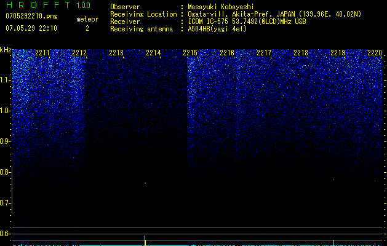Click the faint echo dot below 2219
The width and height of the screenshot is (387, 246).
[333, 179]
